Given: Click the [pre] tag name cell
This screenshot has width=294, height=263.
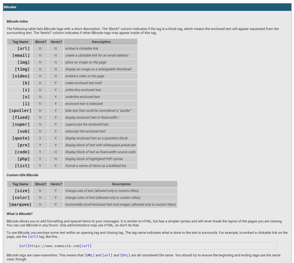Looking at the screenshot, I should (x=20, y=145).
